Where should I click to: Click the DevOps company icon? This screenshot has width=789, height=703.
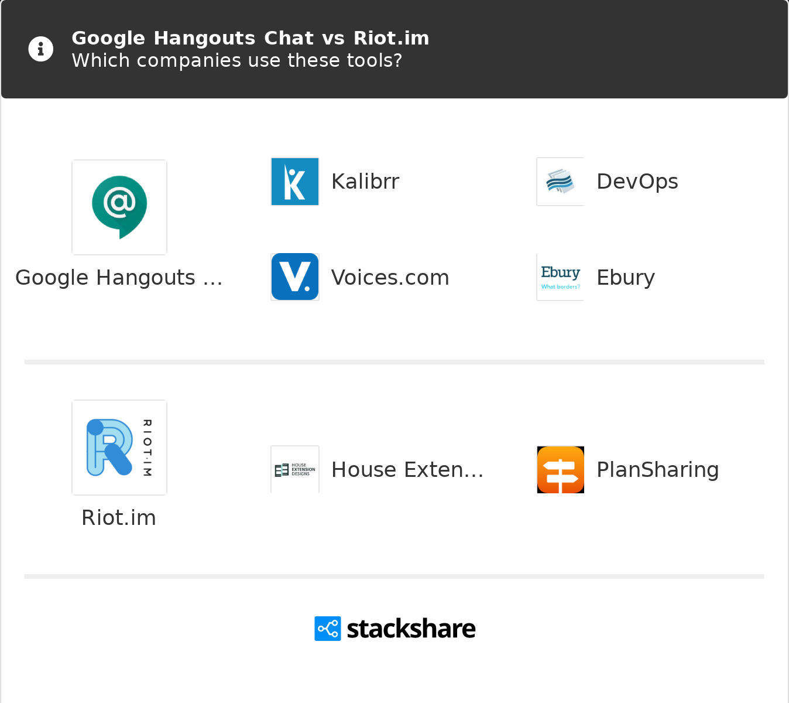pos(560,182)
